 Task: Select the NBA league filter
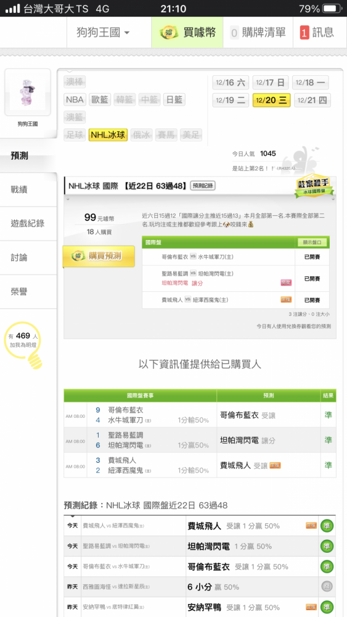[75, 99]
